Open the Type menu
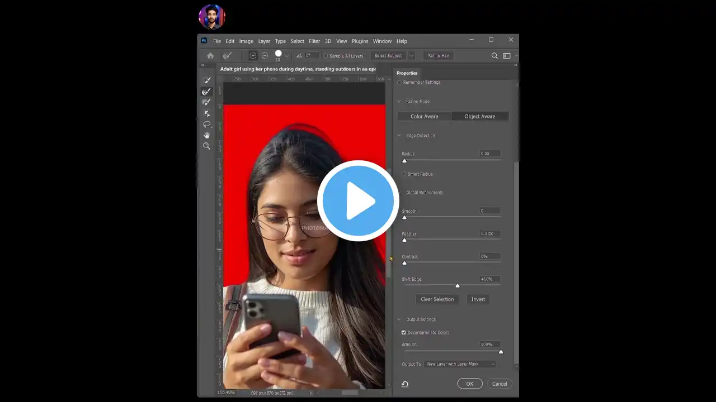 [x=280, y=41]
